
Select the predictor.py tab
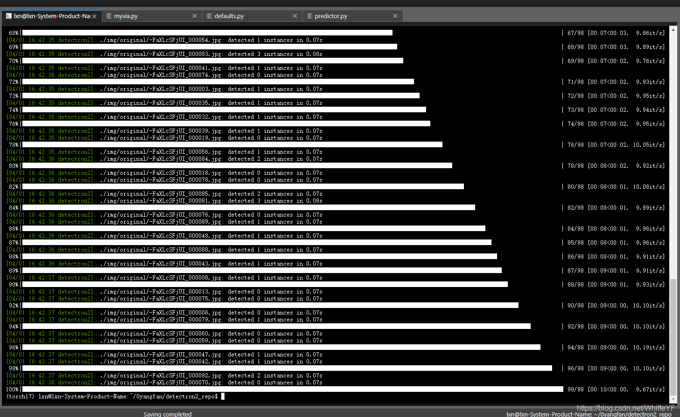(x=330, y=16)
